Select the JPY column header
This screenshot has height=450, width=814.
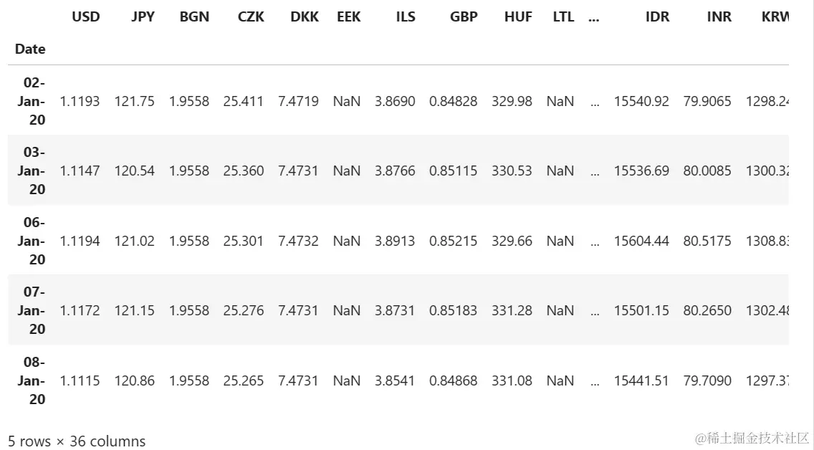click(x=143, y=16)
